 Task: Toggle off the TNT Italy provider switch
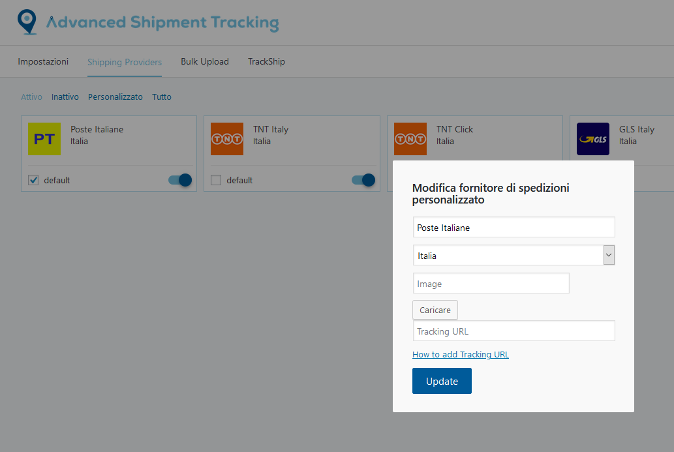[x=363, y=180]
